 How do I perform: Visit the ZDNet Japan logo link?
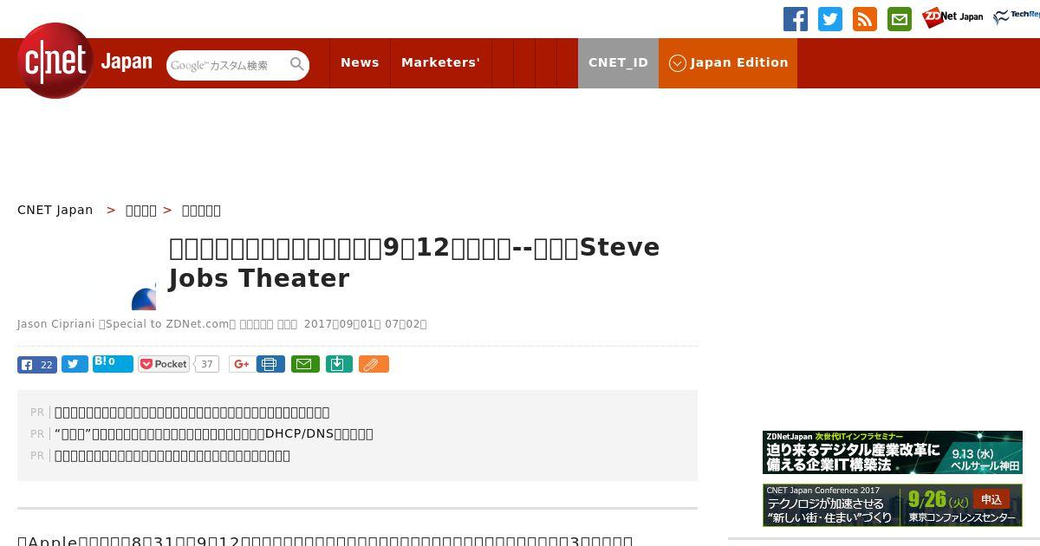pyautogui.click(x=952, y=17)
